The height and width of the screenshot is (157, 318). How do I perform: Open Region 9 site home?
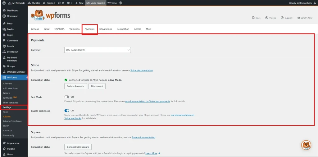click(49, 3)
